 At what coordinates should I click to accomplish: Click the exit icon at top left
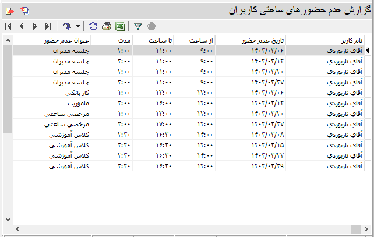10,11
